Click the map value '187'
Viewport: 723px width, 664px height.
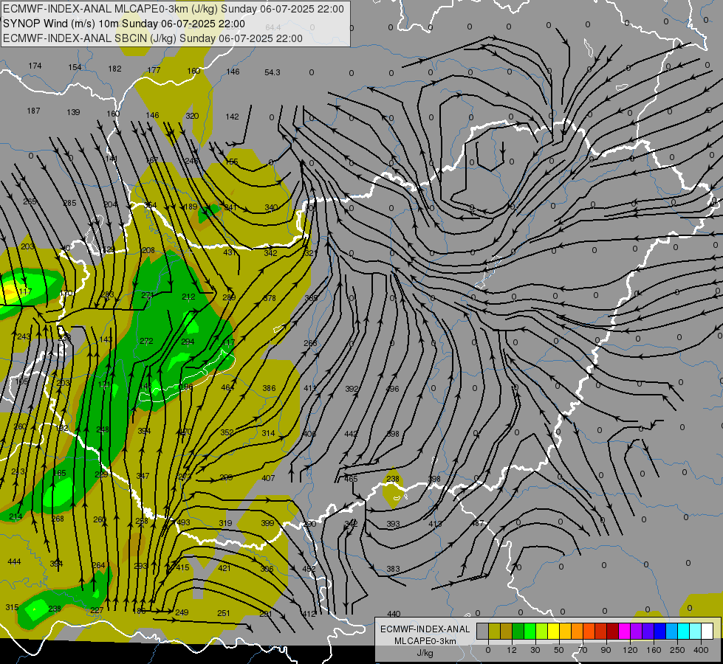click(33, 111)
